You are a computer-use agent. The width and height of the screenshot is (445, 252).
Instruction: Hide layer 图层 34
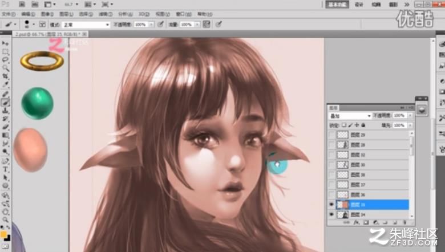tap(331, 214)
